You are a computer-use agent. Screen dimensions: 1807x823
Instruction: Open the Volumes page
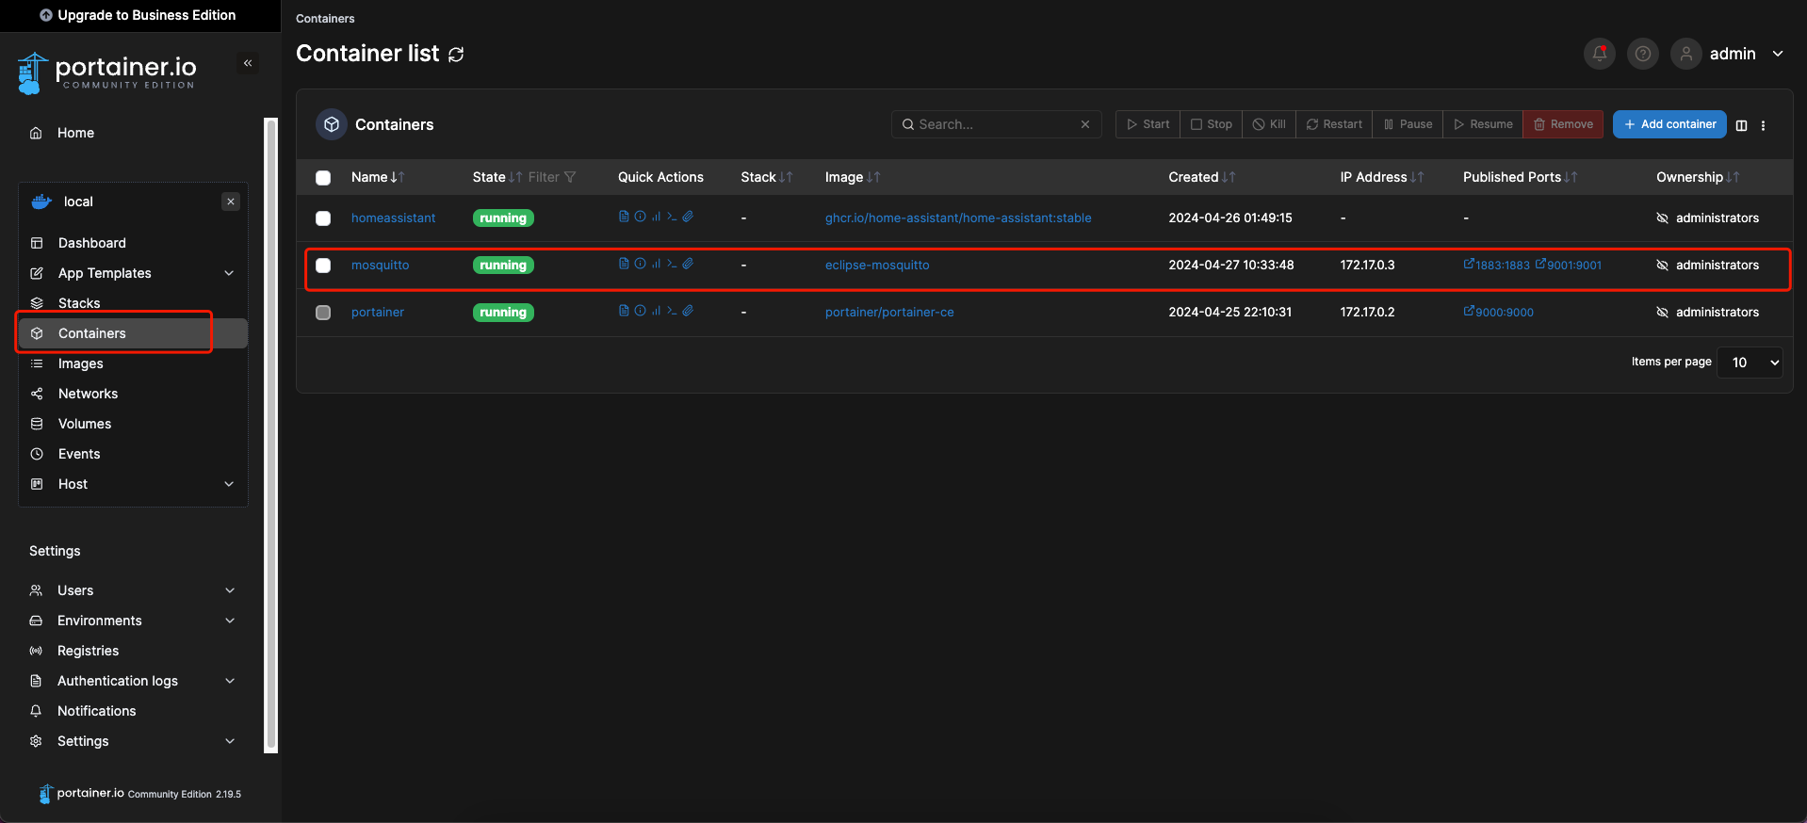[x=85, y=424]
